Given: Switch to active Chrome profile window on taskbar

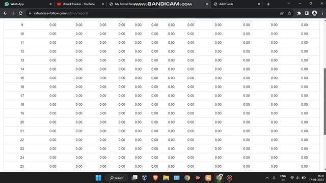Looking at the screenshot, I should (219, 178).
